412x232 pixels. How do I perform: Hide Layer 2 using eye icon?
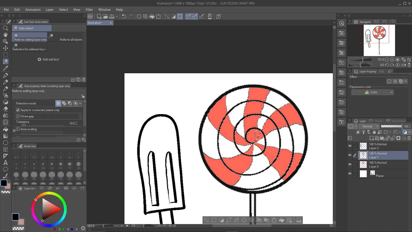click(x=350, y=164)
